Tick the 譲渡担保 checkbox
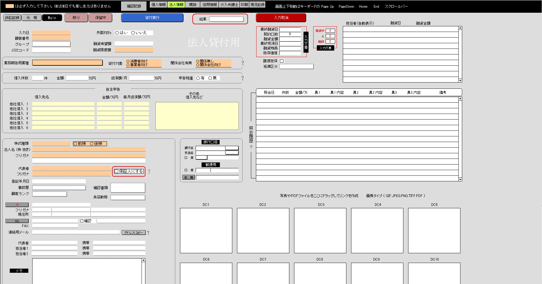542x284 pixels. pyautogui.click(x=282, y=61)
